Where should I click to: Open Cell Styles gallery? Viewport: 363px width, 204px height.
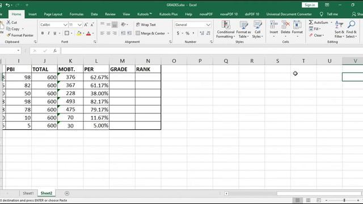point(258,29)
